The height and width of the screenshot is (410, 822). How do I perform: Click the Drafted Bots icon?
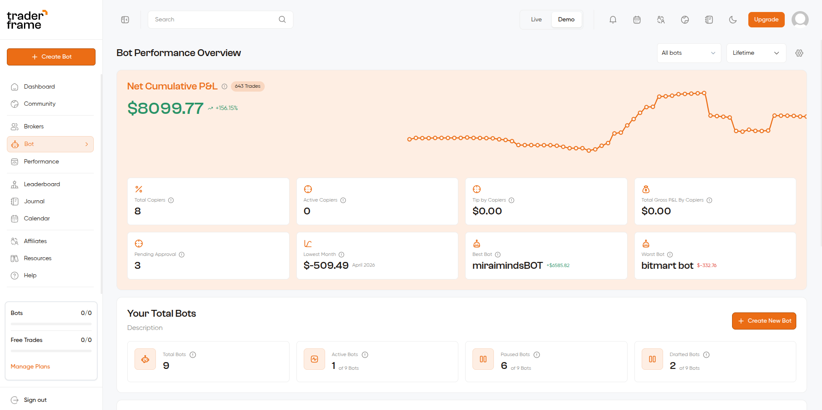tap(652, 359)
